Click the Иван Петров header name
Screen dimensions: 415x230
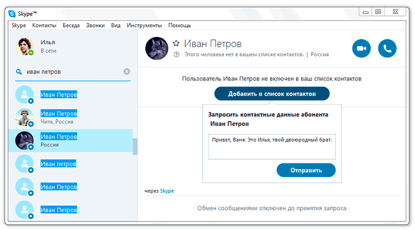pyautogui.click(x=213, y=44)
